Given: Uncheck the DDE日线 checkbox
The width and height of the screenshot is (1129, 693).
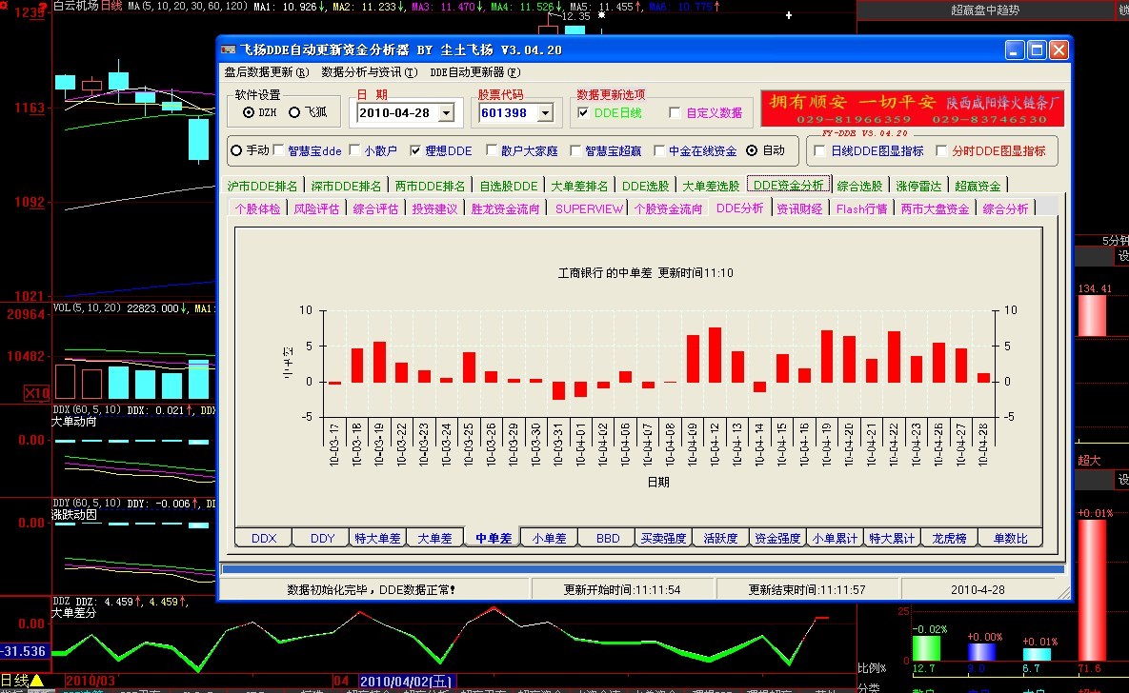Looking at the screenshot, I should pyautogui.click(x=583, y=112).
